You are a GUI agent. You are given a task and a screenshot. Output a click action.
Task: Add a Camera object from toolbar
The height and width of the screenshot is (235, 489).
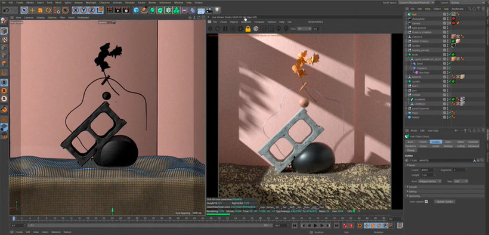(209, 10)
